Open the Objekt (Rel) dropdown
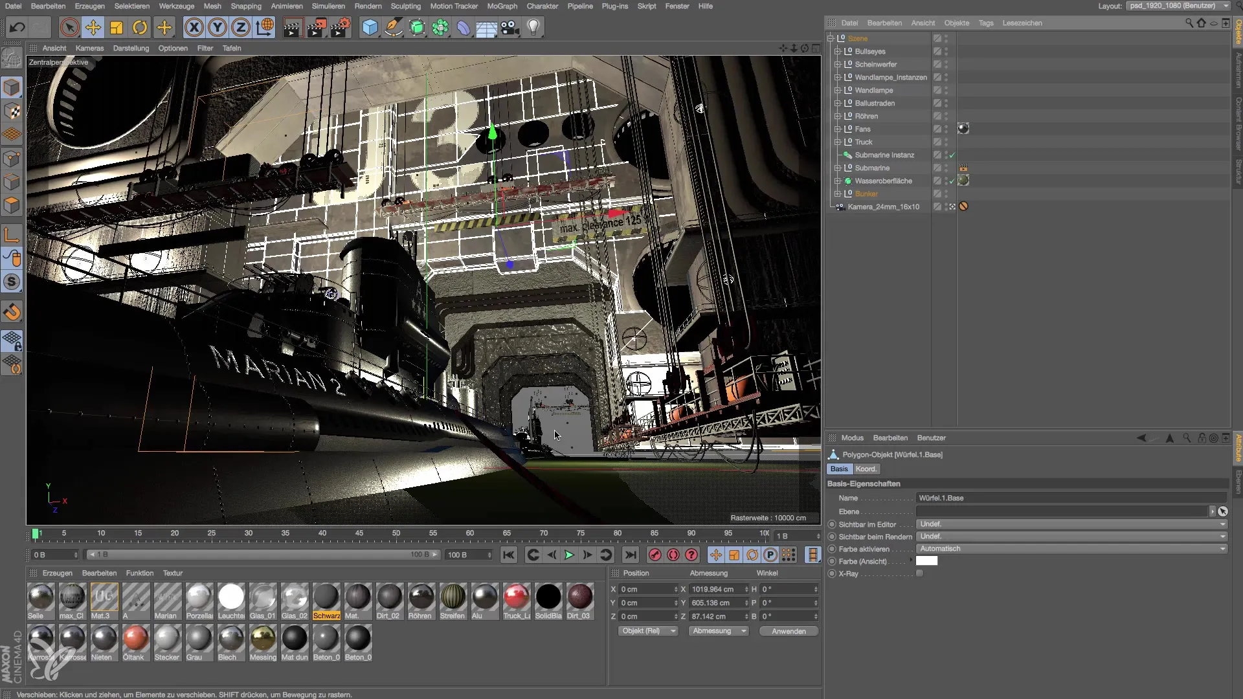Screen dimensions: 1243x699 click(649, 631)
